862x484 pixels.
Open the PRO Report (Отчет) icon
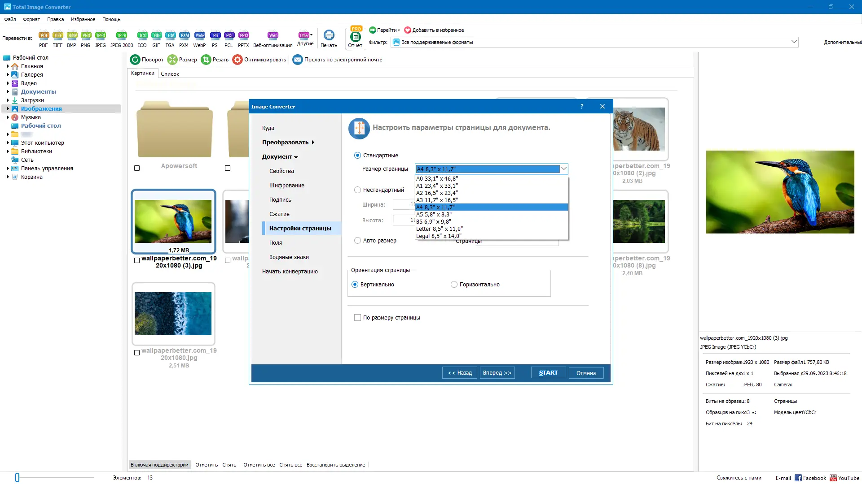355,37
